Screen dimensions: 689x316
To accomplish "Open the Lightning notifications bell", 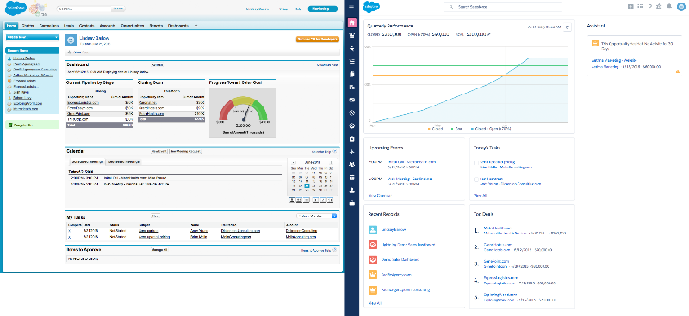I will click(x=669, y=6).
